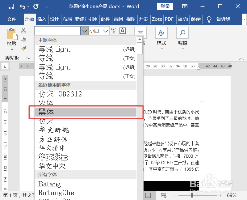Viewport: 247px width, 200px height.
Task: Click 告诉我 search field
Action: click(x=223, y=19)
